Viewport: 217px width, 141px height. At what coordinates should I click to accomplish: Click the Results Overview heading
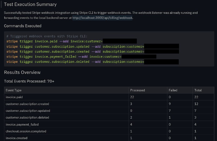click(x=22, y=72)
